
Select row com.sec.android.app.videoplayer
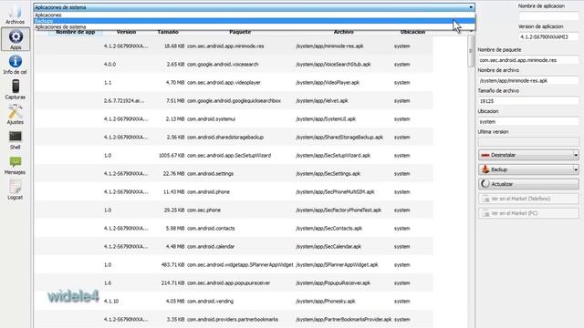tap(234, 83)
